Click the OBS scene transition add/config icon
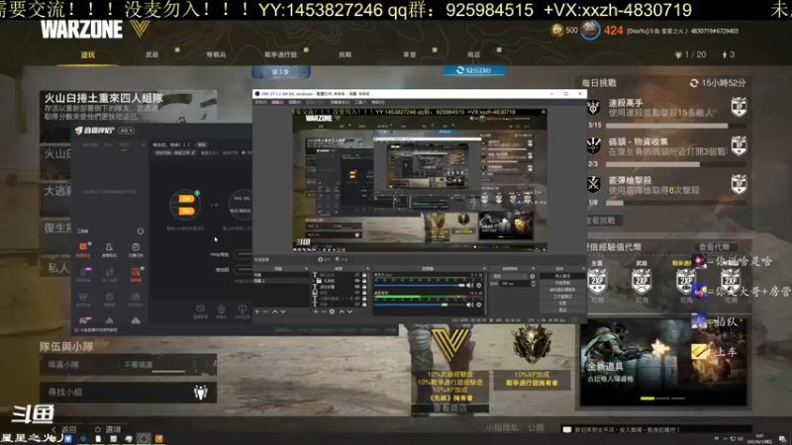This screenshot has width=792, height=445. point(533,276)
